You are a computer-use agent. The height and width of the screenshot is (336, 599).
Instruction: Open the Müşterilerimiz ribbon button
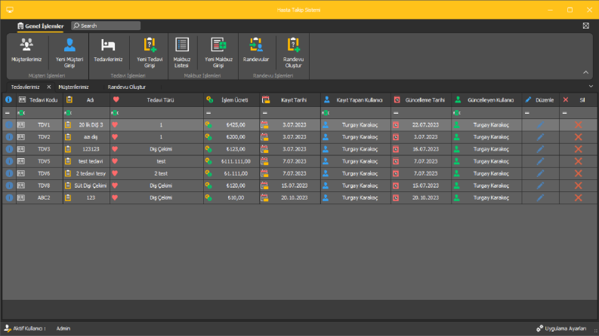pyautogui.click(x=26, y=50)
